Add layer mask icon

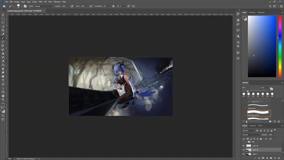click(x=263, y=158)
